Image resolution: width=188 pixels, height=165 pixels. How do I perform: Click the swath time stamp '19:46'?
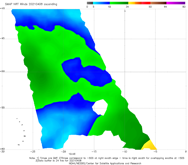[x=72, y=154]
